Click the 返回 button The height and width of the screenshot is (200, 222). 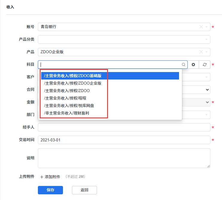(84, 190)
